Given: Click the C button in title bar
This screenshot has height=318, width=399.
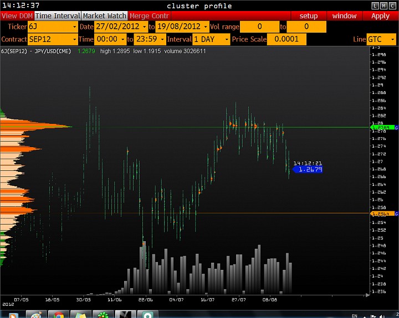Looking at the screenshot, I should 392,6.
